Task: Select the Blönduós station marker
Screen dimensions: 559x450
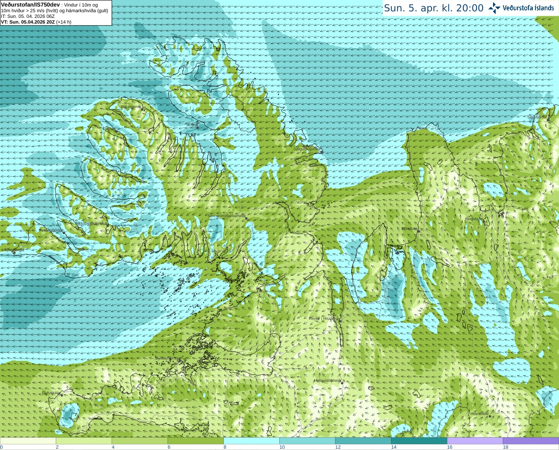Action: (x=418, y=231)
